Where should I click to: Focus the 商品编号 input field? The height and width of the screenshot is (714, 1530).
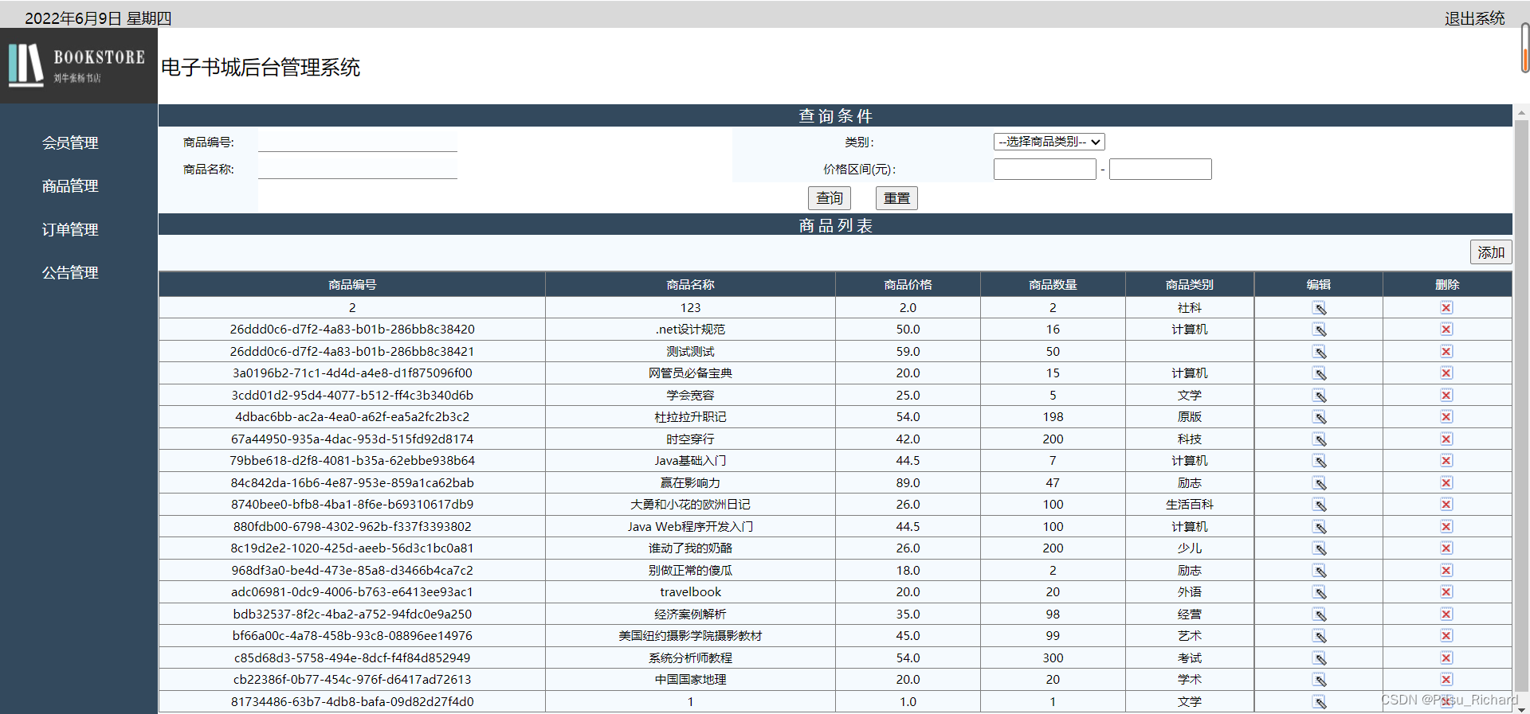point(358,142)
